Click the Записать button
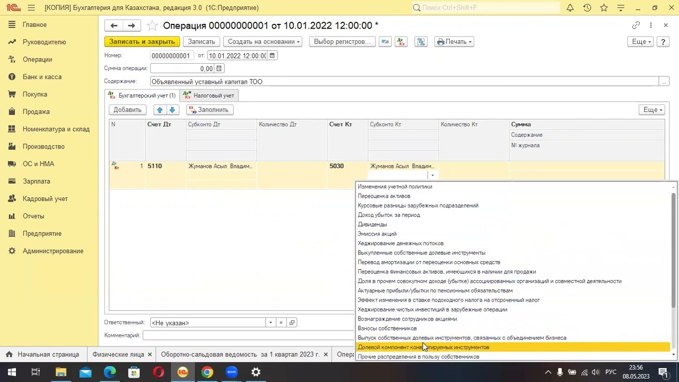This screenshot has width=679, height=382. click(x=202, y=41)
